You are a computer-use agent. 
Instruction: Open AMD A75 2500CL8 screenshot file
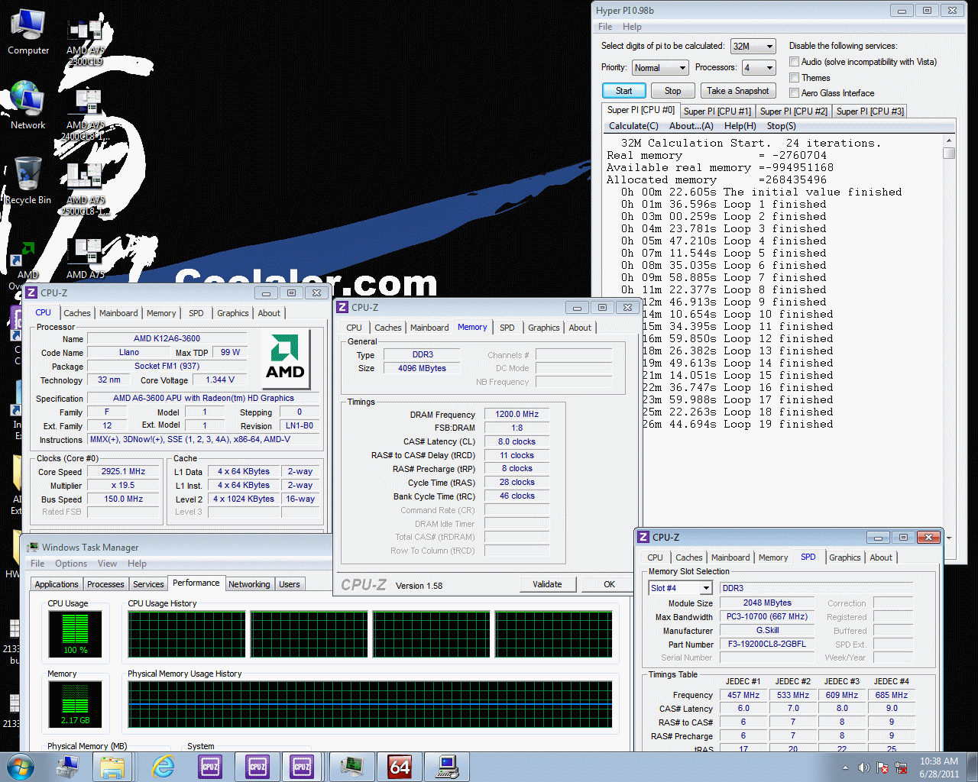pyautogui.click(x=86, y=189)
